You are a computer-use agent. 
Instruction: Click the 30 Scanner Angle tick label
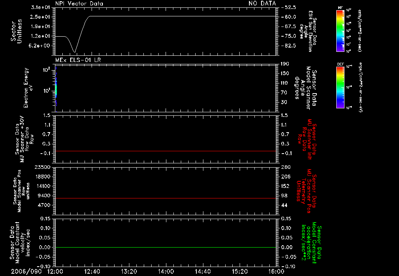284,102
